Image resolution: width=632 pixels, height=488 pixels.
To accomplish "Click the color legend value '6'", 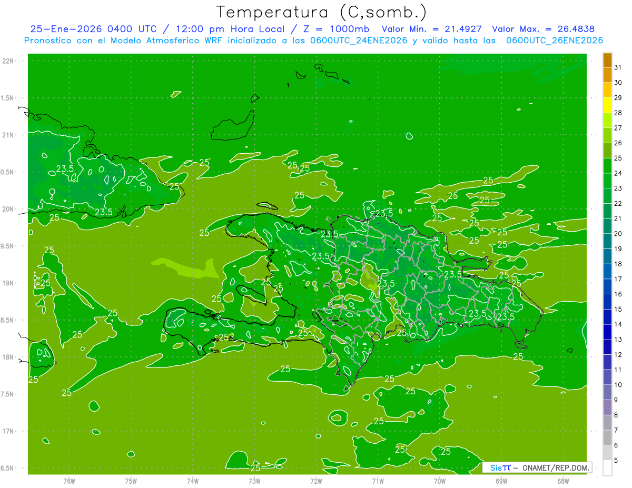I will click(616, 445).
